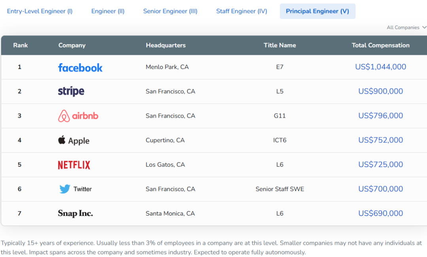This screenshot has width=427, height=257.
Task: Click the Apple logo
Action: [x=74, y=141]
